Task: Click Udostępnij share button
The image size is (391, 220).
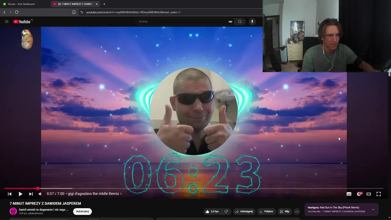Action: click(244, 211)
